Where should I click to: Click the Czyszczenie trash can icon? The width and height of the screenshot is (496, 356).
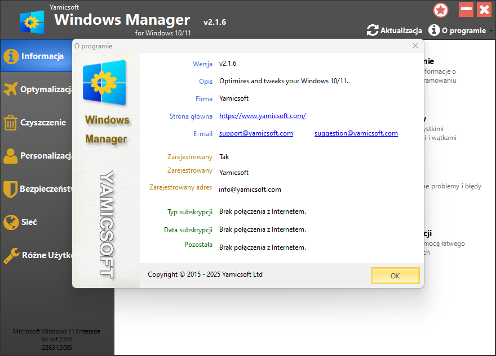(x=11, y=123)
